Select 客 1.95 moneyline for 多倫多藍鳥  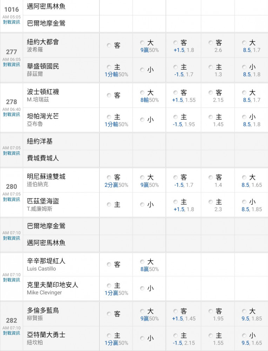[210, 311]
